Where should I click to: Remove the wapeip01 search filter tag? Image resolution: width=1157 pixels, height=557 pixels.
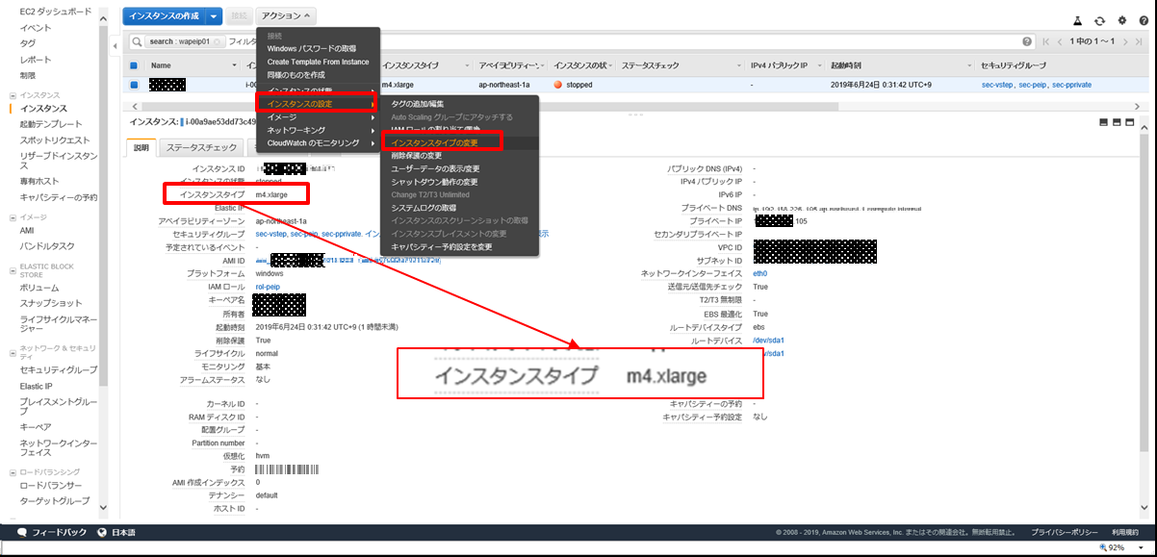[x=219, y=42]
